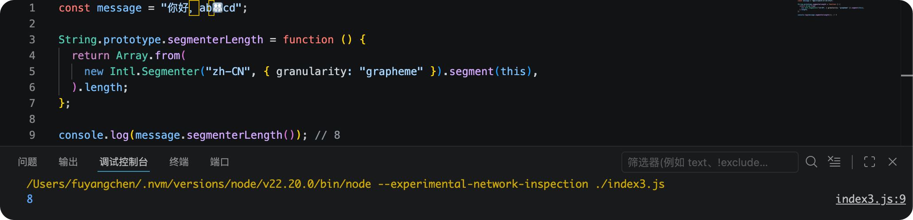
Task: Click line number 5 in the gutter
Action: 32,72
